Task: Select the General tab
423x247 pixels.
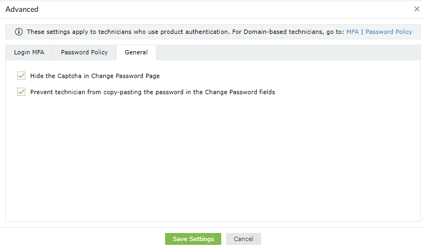Action: (x=136, y=52)
